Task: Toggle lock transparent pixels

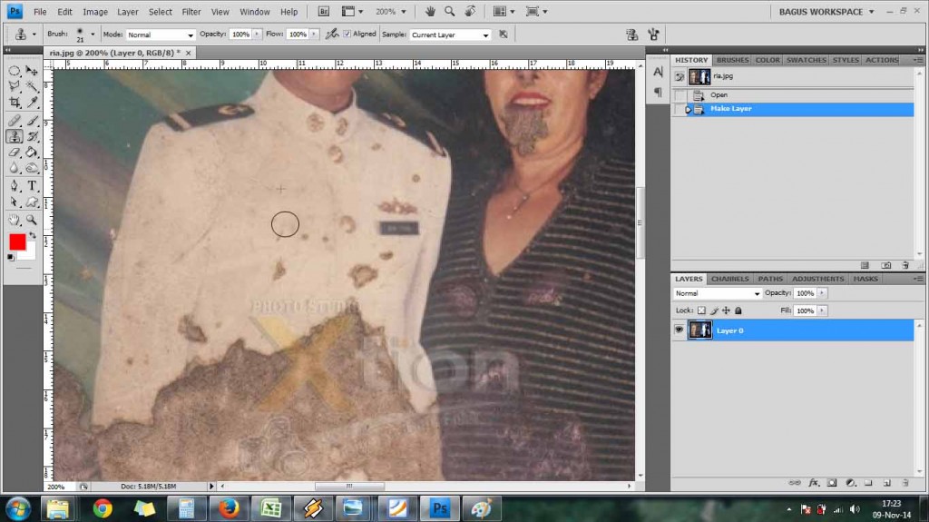Action: point(701,310)
